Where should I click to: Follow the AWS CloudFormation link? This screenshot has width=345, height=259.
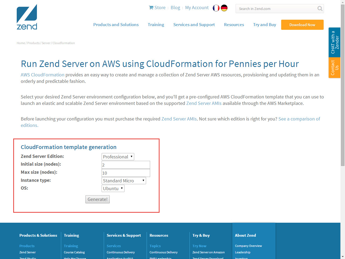click(x=43, y=75)
